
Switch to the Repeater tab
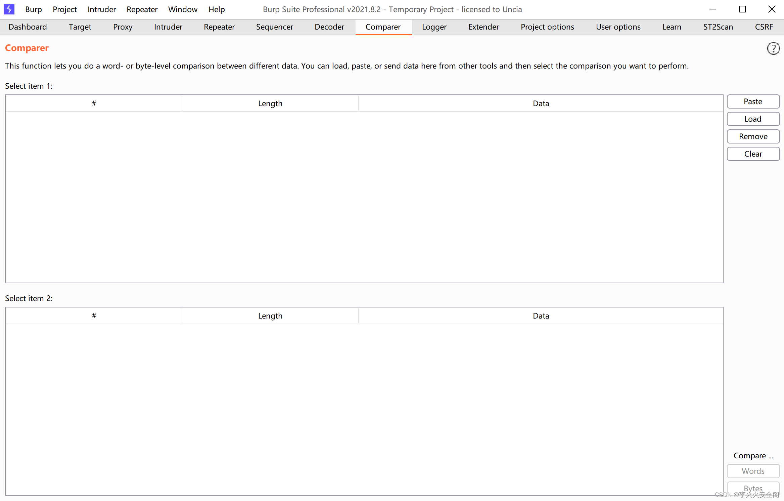[x=219, y=27]
